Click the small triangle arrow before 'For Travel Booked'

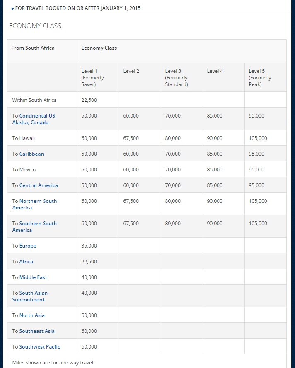tap(13, 9)
